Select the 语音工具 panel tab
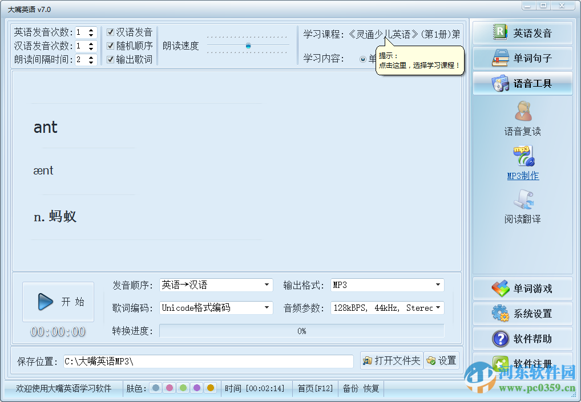 522,83
